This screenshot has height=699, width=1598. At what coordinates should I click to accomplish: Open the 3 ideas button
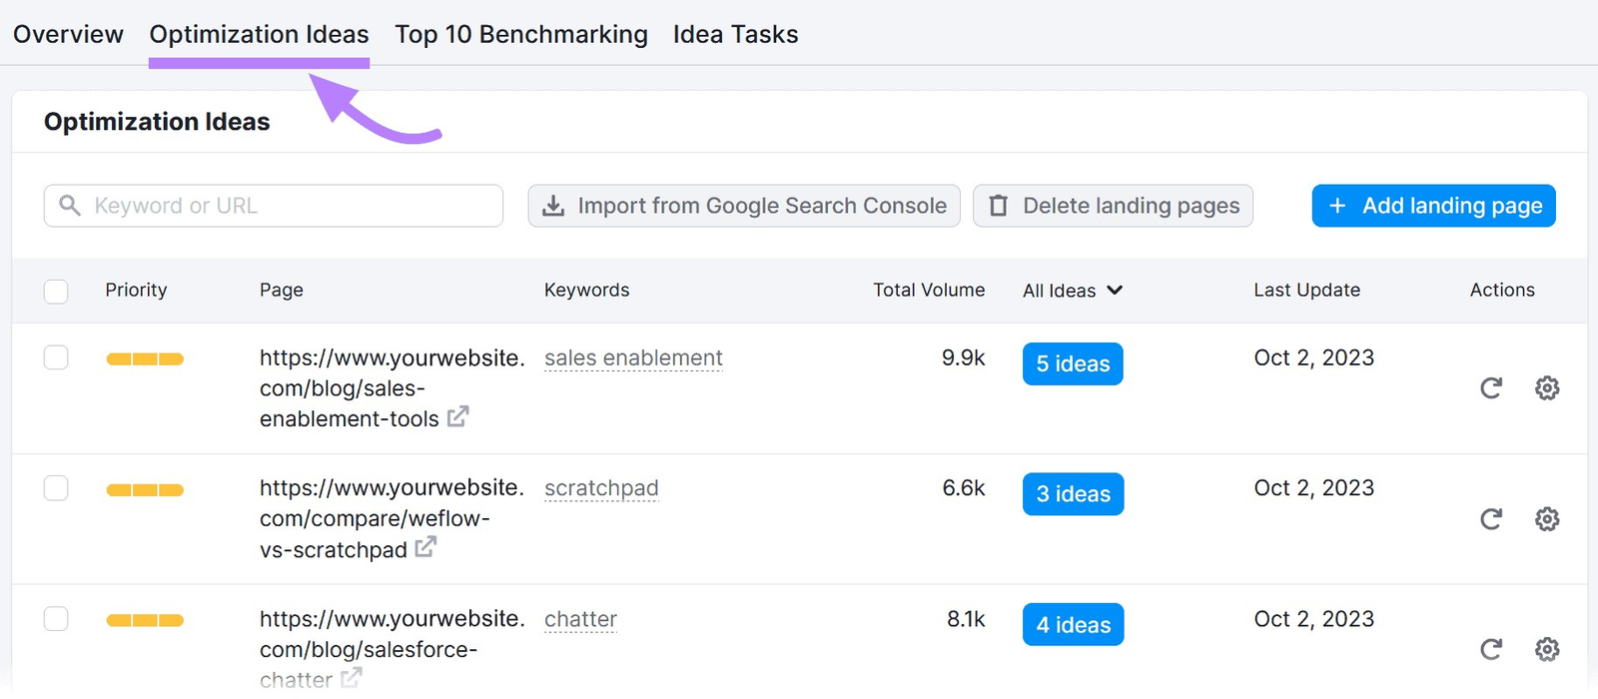1073,494
